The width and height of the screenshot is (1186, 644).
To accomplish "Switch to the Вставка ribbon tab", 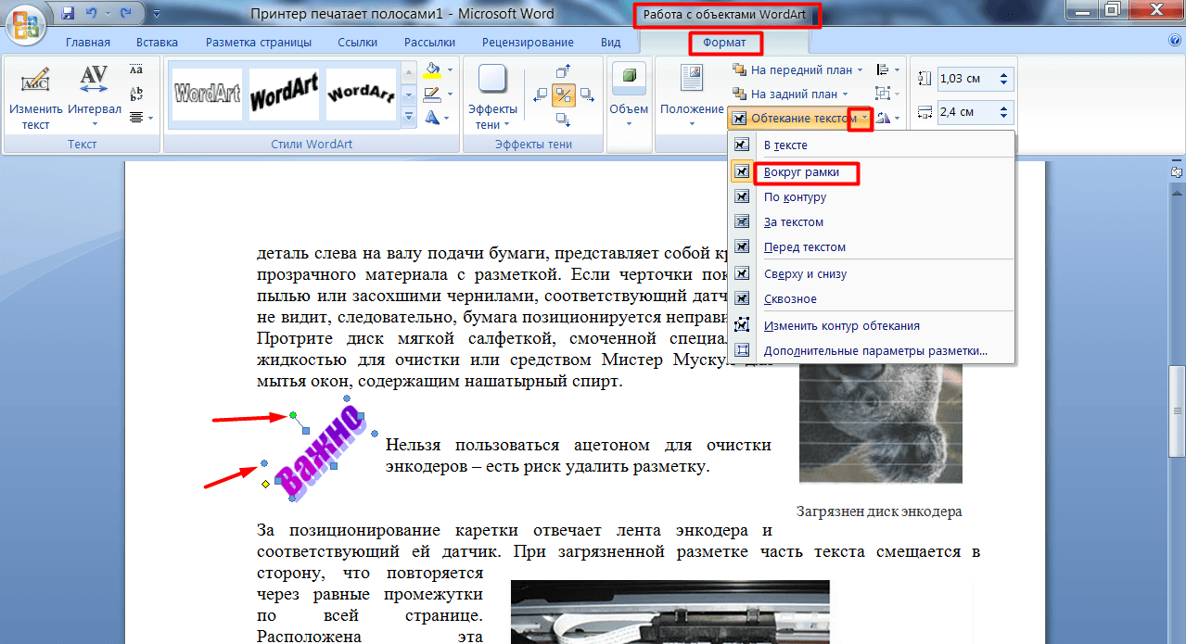I will coord(157,43).
